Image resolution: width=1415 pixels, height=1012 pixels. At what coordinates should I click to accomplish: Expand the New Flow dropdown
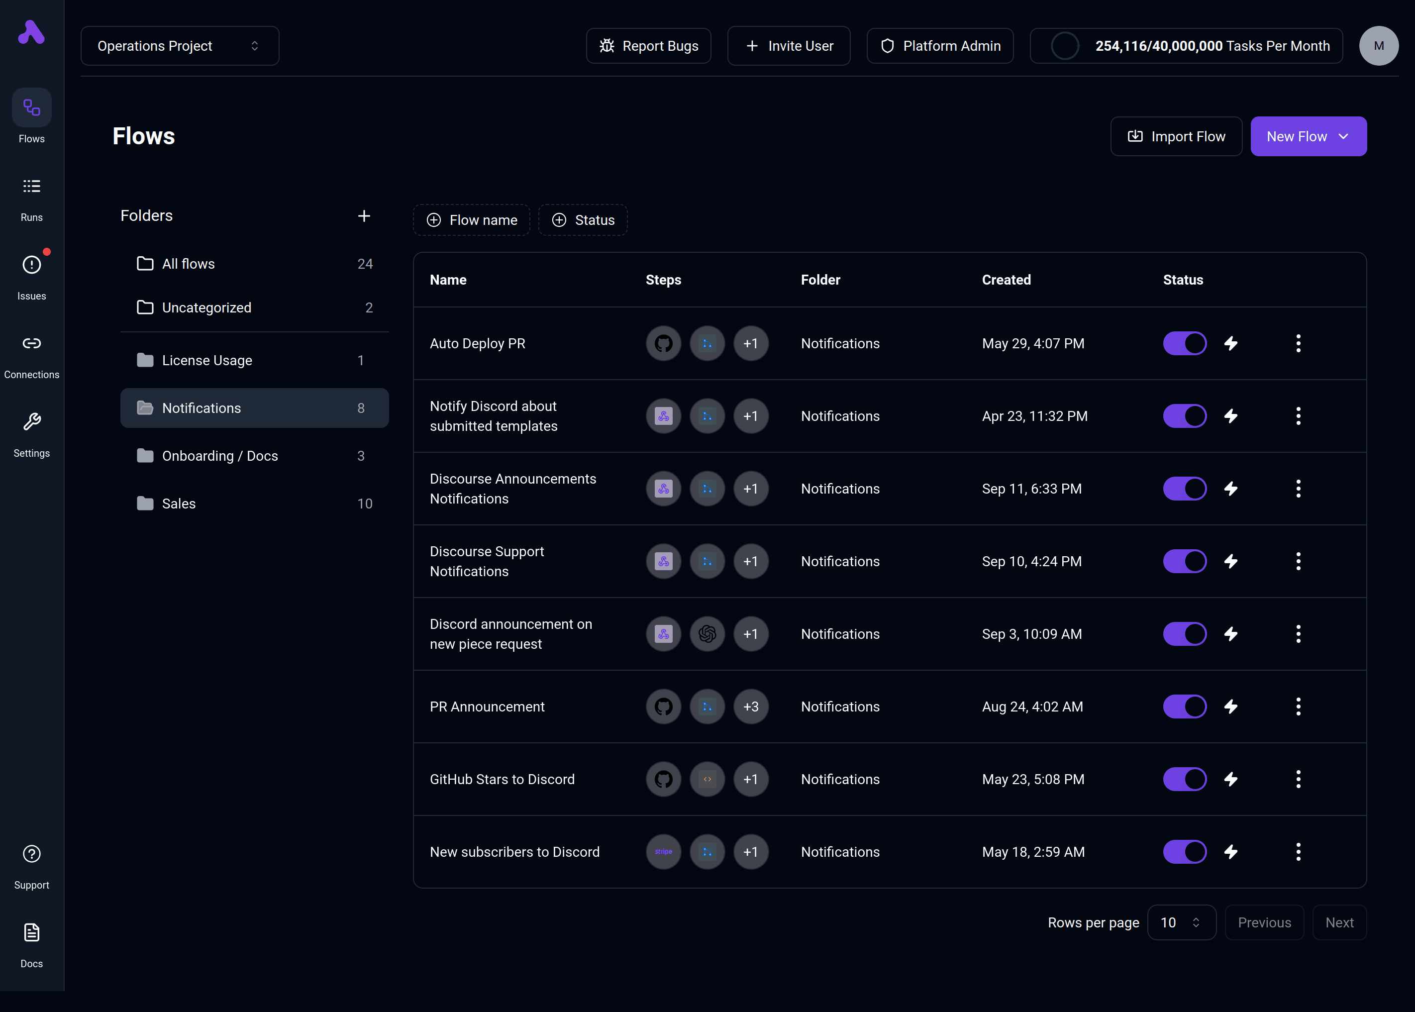coord(1309,136)
